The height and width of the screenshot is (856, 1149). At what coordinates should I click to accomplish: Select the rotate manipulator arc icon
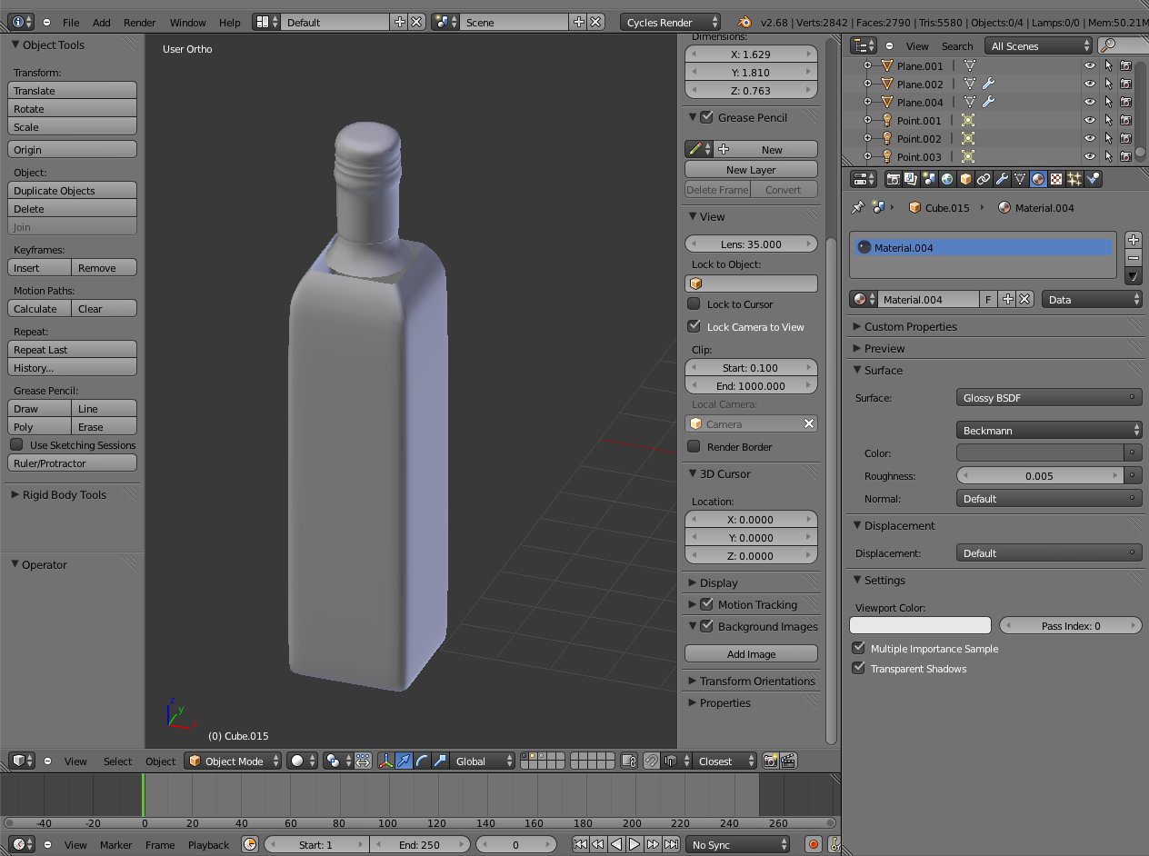pos(423,761)
